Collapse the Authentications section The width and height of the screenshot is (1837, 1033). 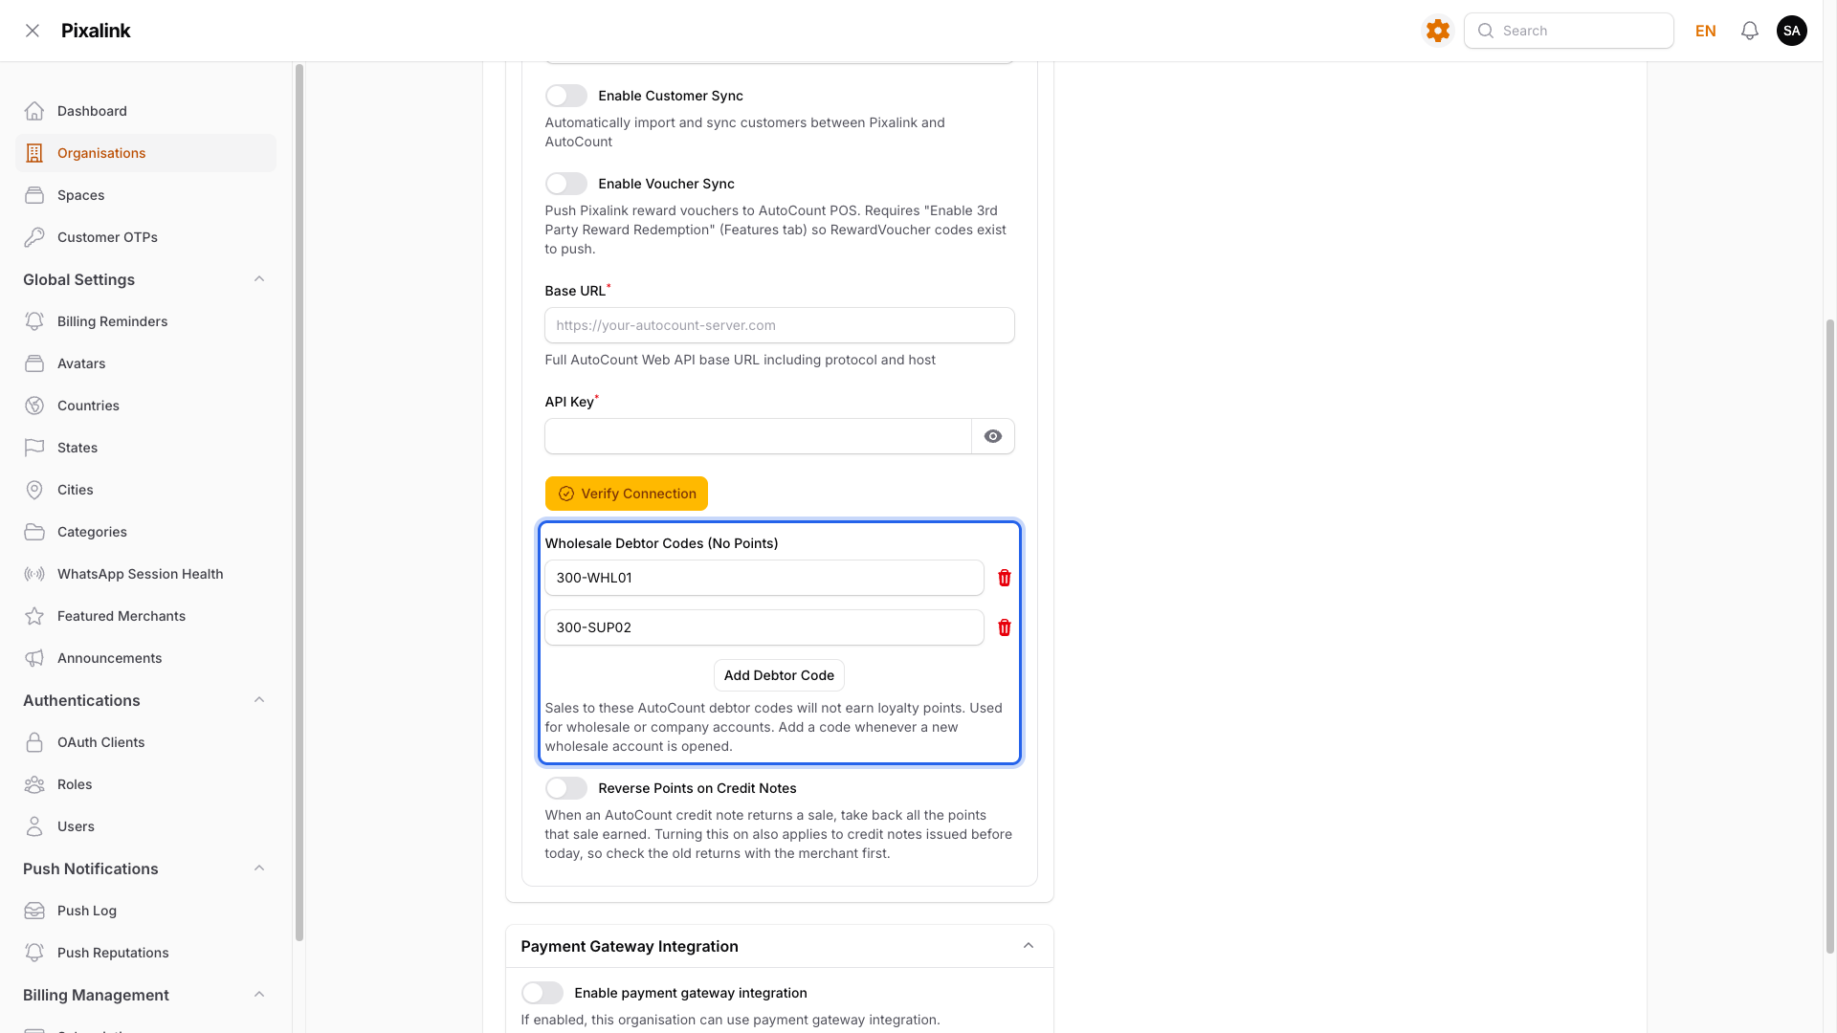(259, 700)
